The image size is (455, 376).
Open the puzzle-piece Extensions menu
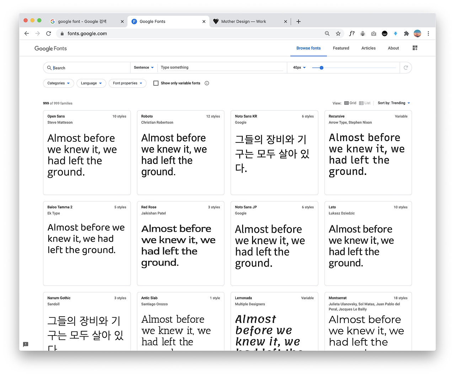click(406, 33)
